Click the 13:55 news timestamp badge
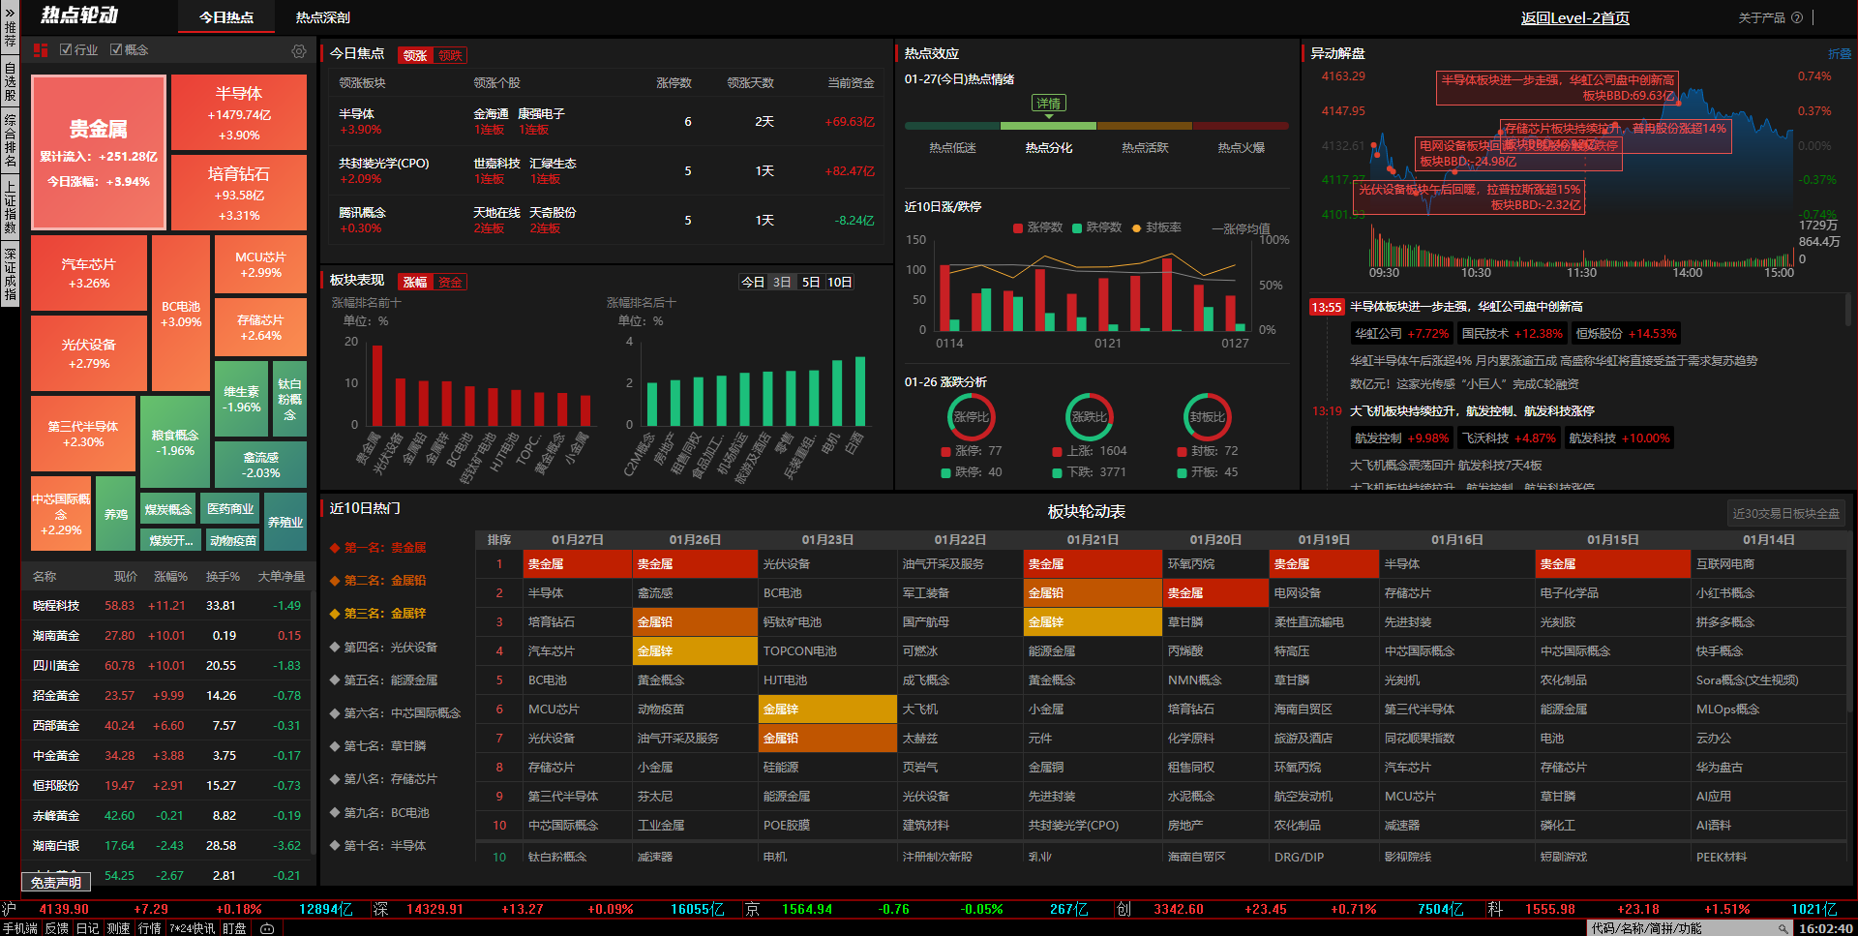Image resolution: width=1858 pixels, height=936 pixels. click(x=1326, y=307)
